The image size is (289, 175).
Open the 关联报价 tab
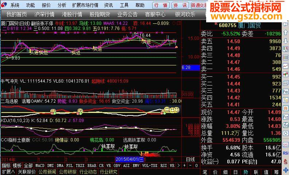click(27, 172)
